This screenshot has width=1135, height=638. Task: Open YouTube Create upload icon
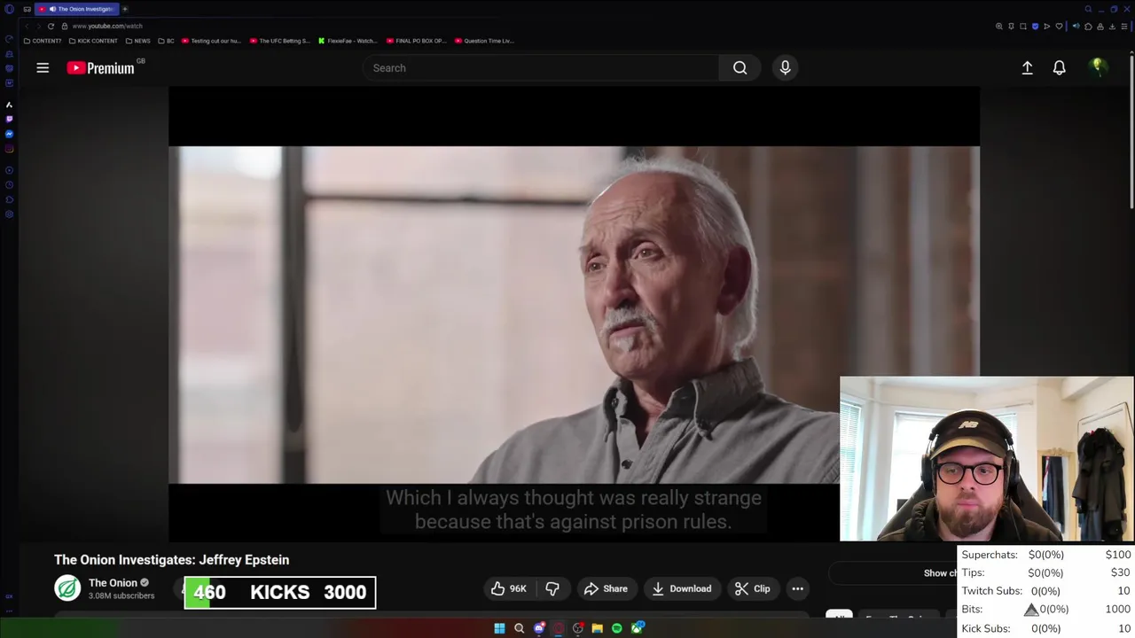click(1027, 67)
